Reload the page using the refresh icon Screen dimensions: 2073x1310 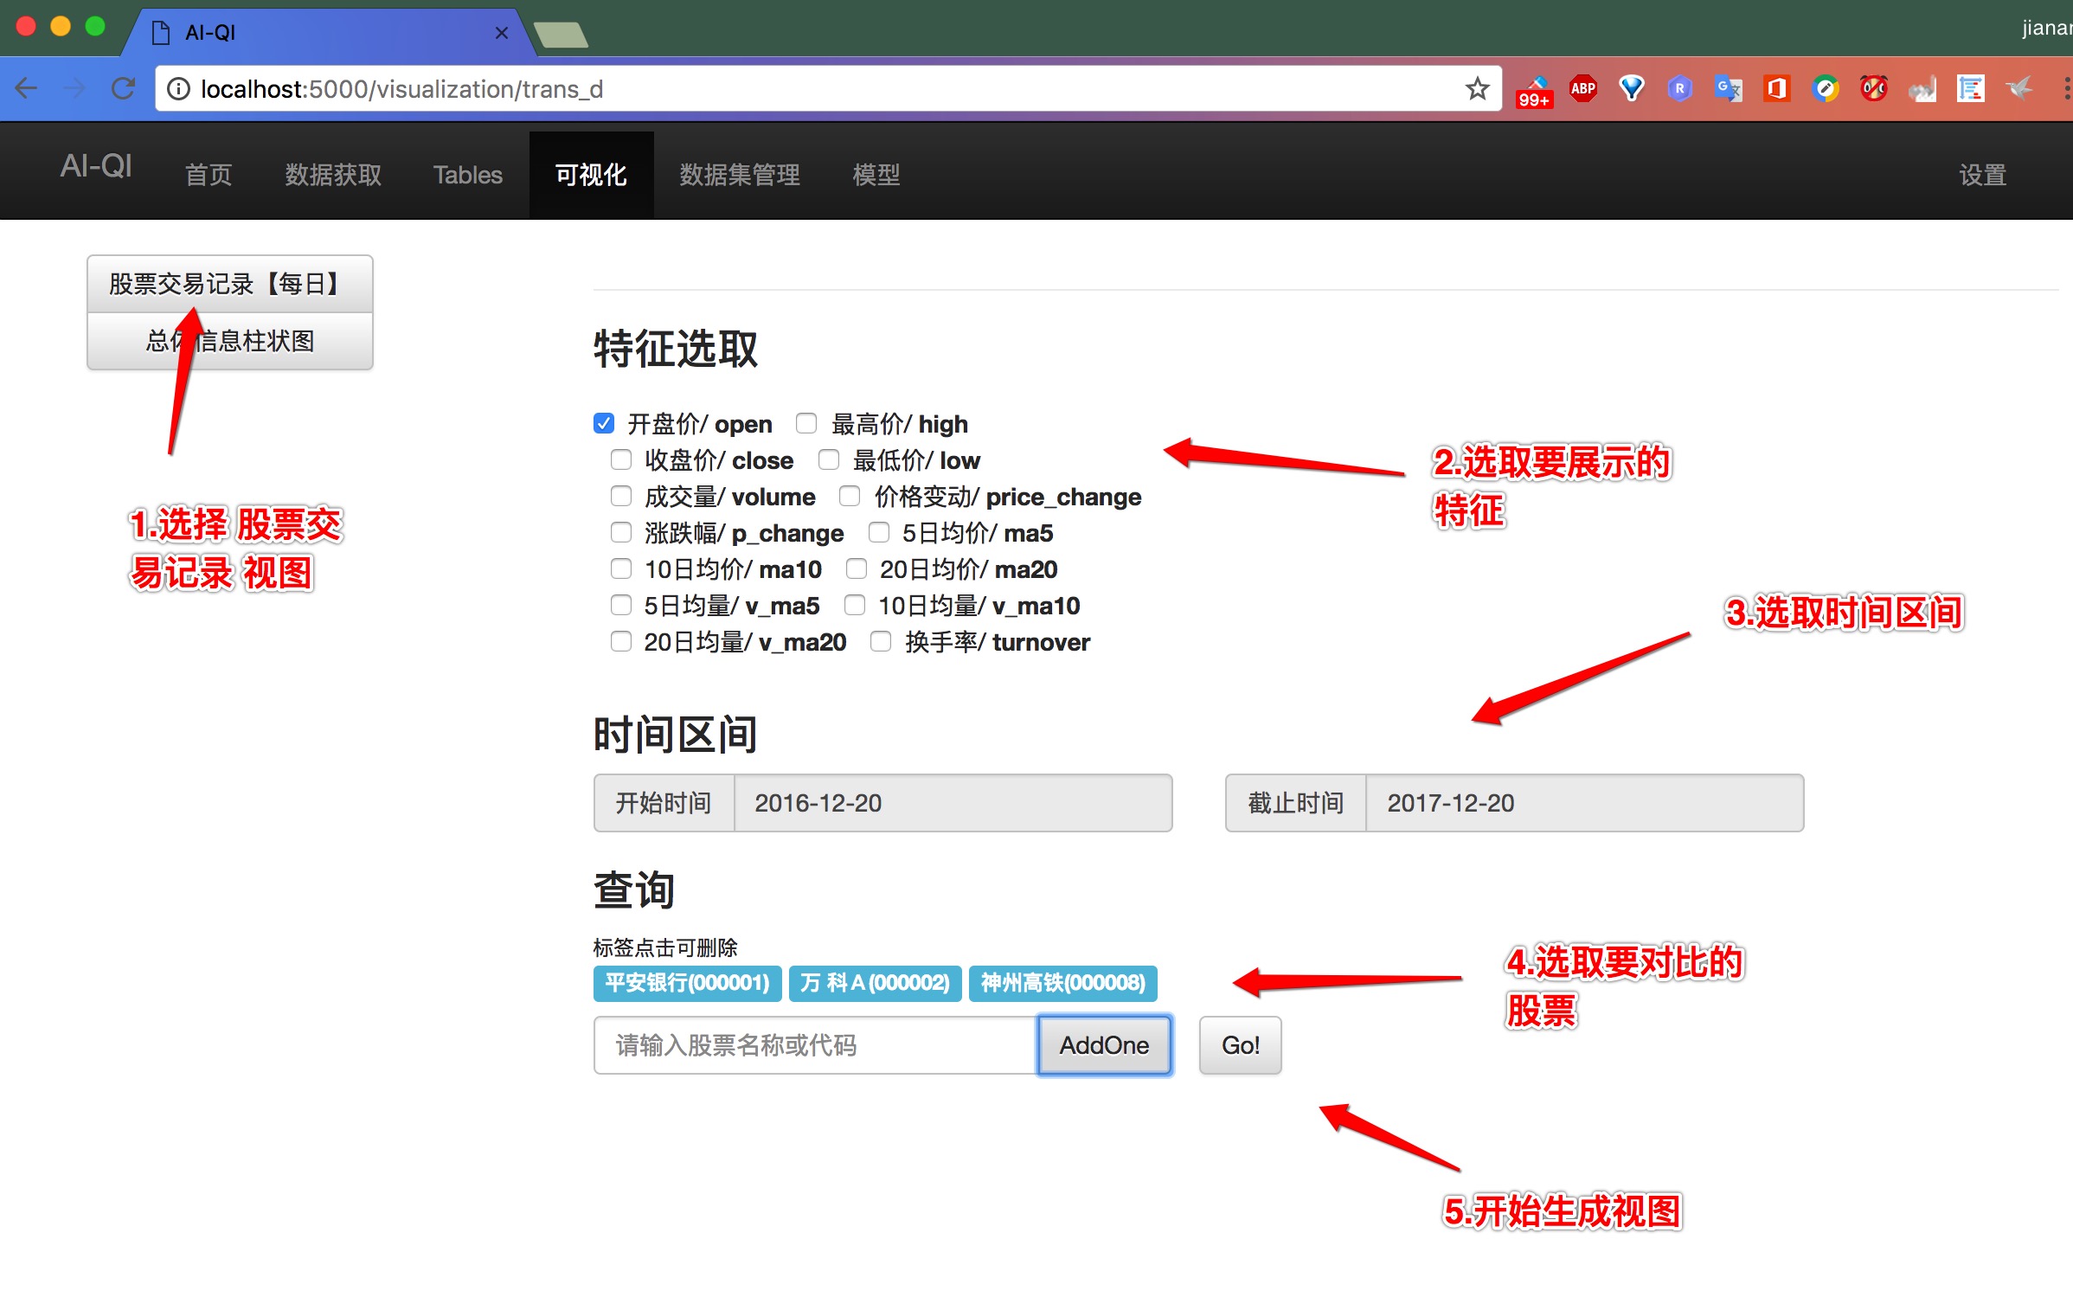click(x=124, y=88)
